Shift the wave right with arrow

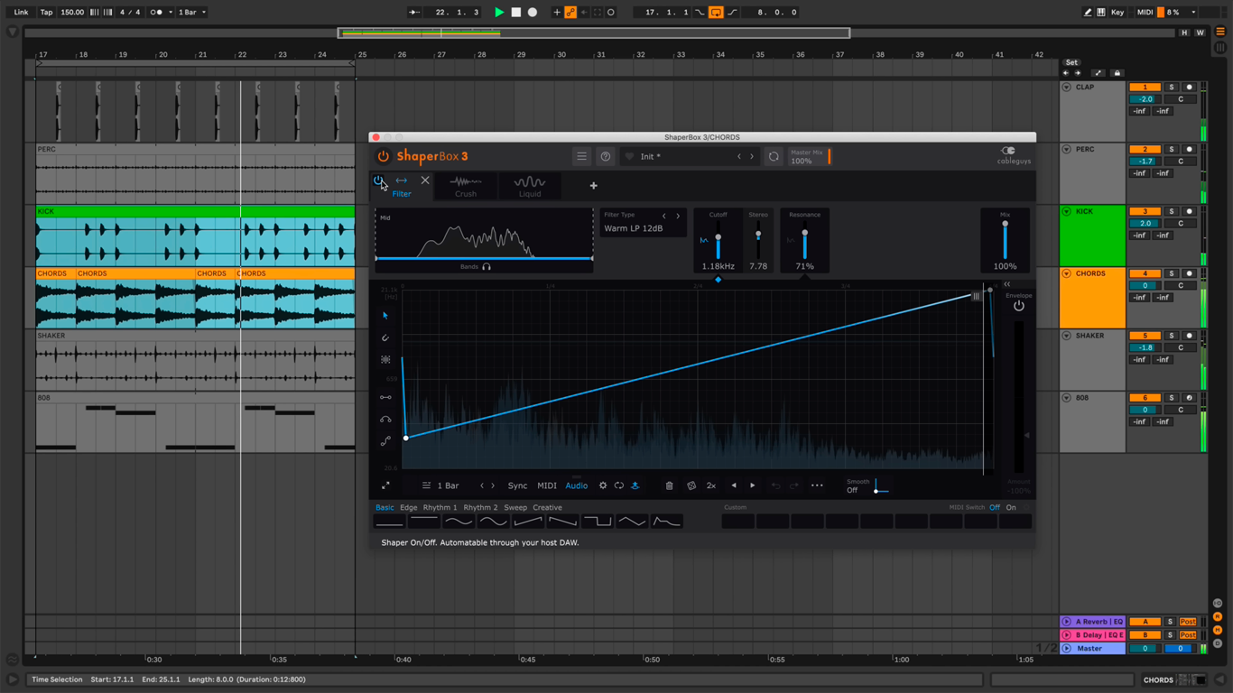[x=753, y=485]
